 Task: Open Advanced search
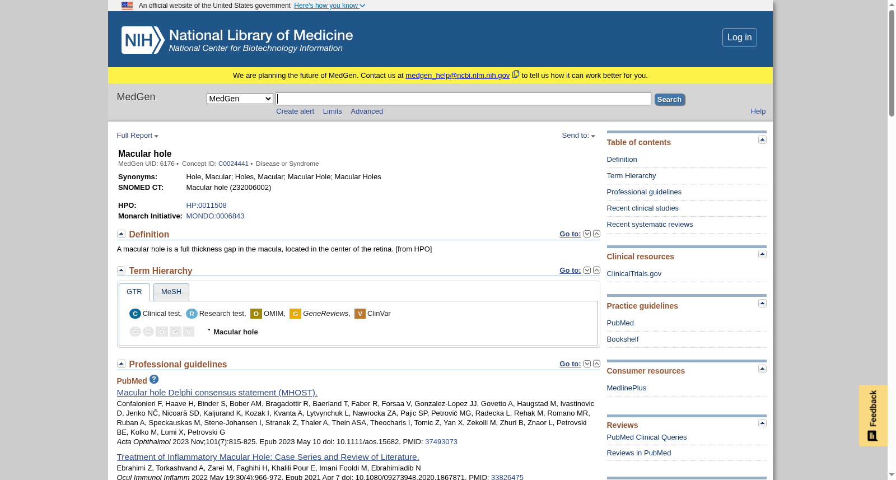[367, 111]
